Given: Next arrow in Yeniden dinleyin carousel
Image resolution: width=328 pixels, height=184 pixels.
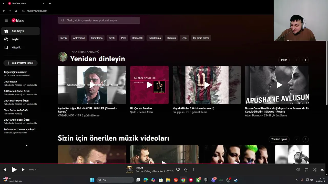Looking at the screenshot, I should (305, 60).
